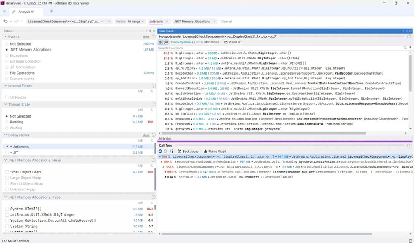Collapse the Subsystems section
Screen dimensions: 414x243
tap(5, 135)
